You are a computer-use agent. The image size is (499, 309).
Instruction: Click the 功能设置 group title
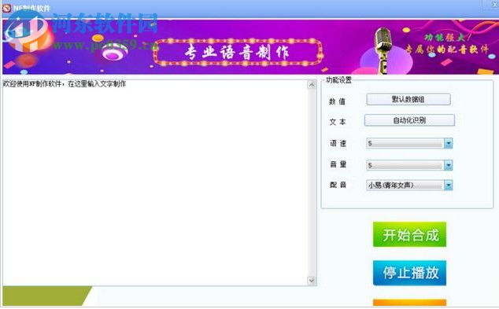tap(338, 80)
